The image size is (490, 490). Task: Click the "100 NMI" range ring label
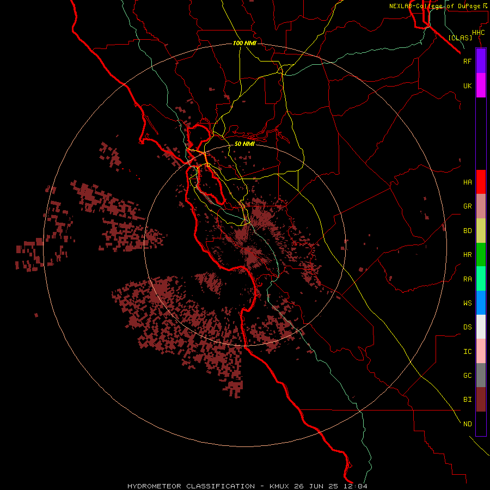click(x=244, y=43)
